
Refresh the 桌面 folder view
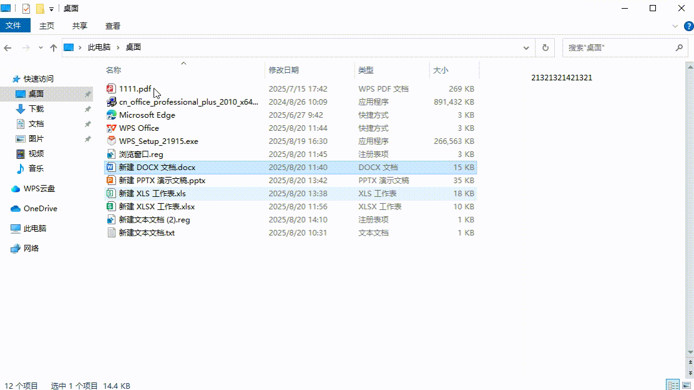coord(545,48)
